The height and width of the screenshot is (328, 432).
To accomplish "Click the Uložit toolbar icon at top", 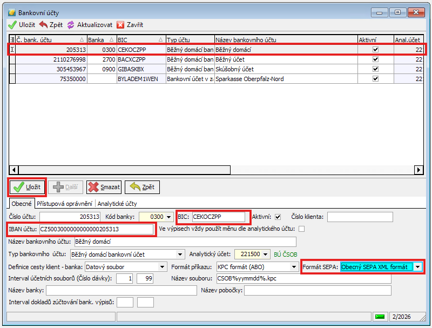I will point(12,25).
